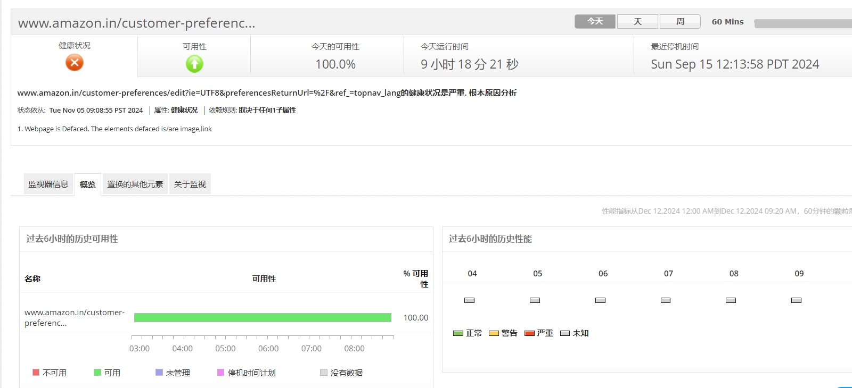
Task: Click the Webpage is Defaced message line
Action: pyautogui.click(x=114, y=129)
